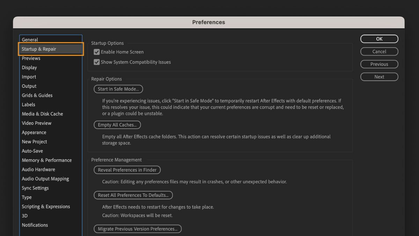Screen dimensions: 419x236
Task: Select Auto-Save preferences
Action: click(x=32, y=151)
